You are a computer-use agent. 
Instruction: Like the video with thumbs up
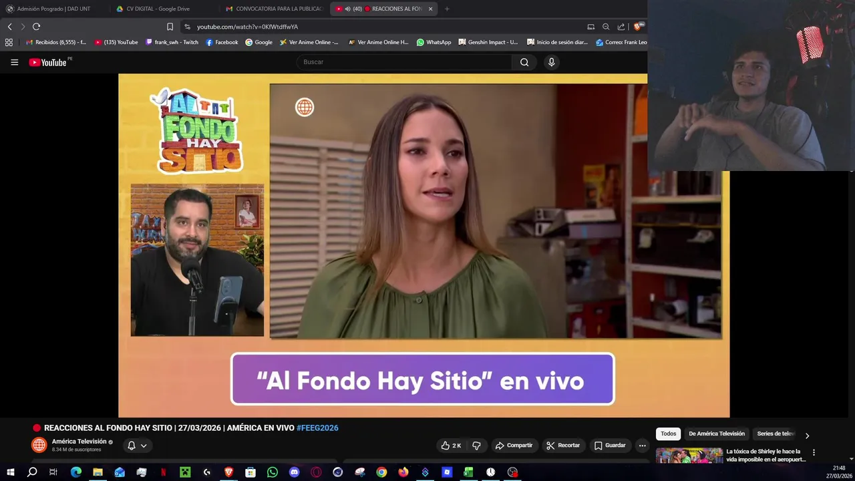tap(452, 446)
